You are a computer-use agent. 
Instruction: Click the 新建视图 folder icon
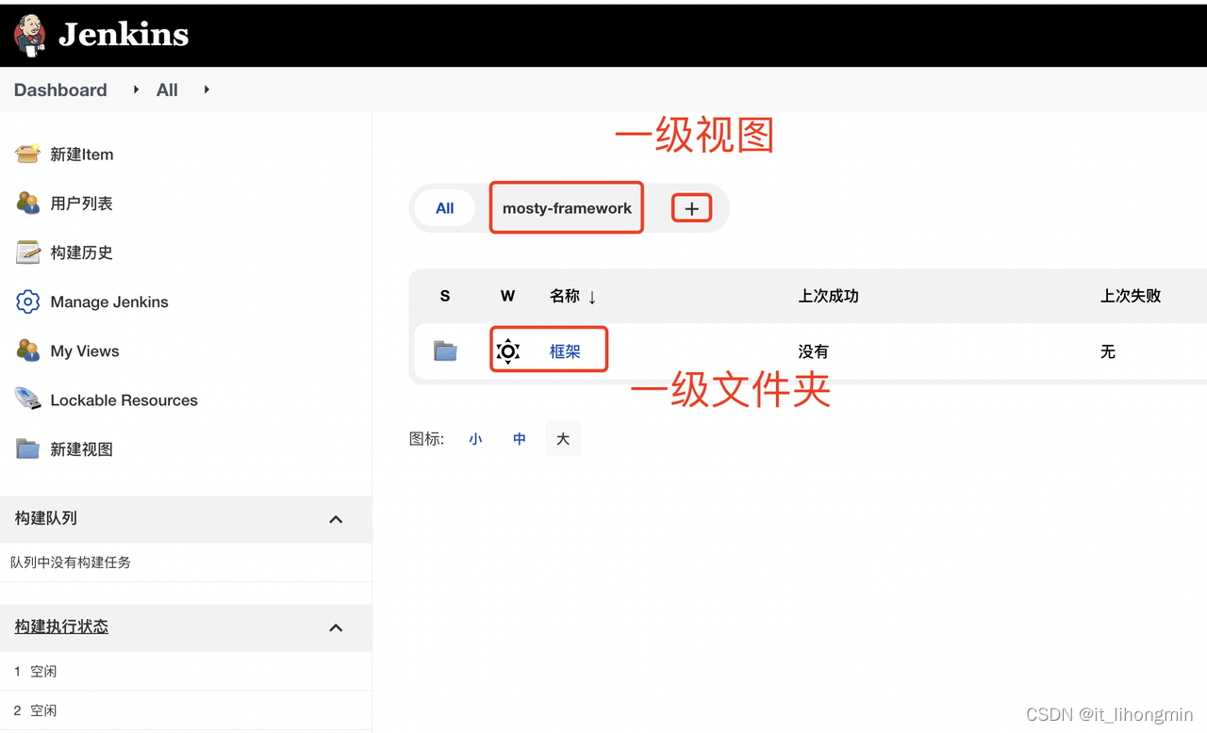[x=28, y=449]
